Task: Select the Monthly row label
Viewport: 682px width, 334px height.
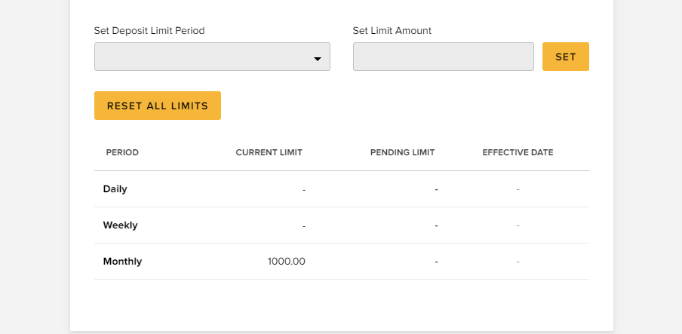Action: coord(122,262)
